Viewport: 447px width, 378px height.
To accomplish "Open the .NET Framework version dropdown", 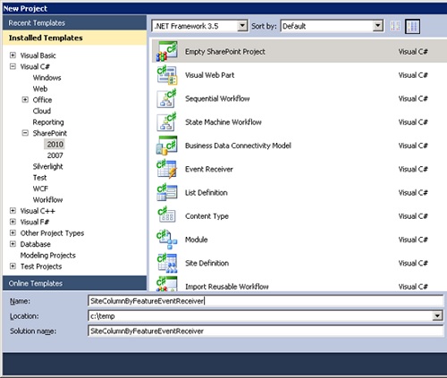I will click(x=242, y=26).
